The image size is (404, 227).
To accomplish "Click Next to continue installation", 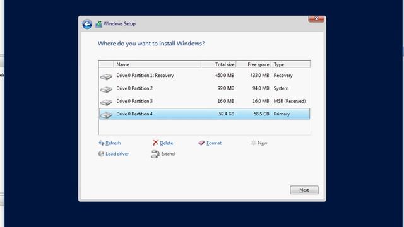I will pos(304,190).
